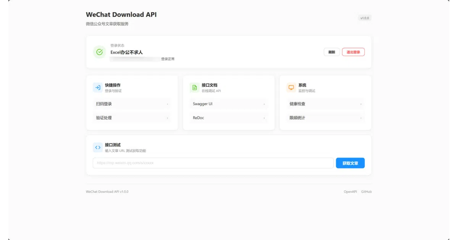Viewport: 458px width, 240px height.
Task: Click the 登录与验证 subtitle
Action: (x=113, y=91)
